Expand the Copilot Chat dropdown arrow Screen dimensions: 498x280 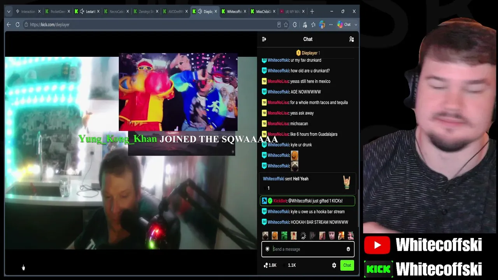coord(356,24)
